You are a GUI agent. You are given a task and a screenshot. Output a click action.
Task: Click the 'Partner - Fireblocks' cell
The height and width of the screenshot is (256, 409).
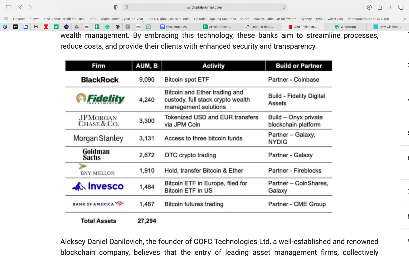[295, 171]
